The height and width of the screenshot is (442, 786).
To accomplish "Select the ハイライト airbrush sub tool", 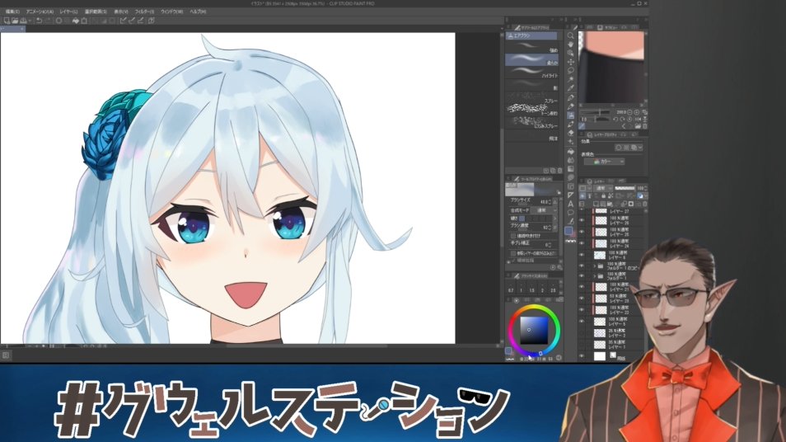I will [x=531, y=73].
